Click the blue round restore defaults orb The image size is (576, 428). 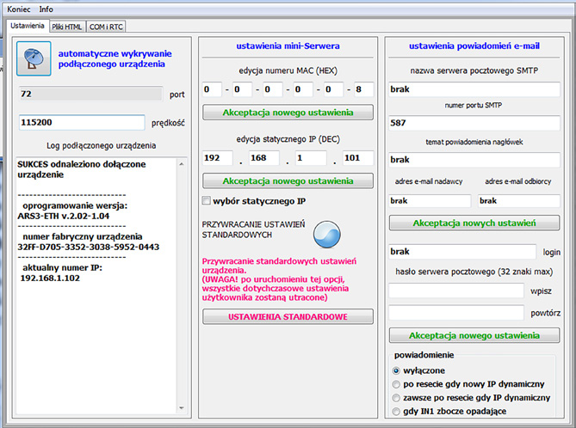point(326,234)
